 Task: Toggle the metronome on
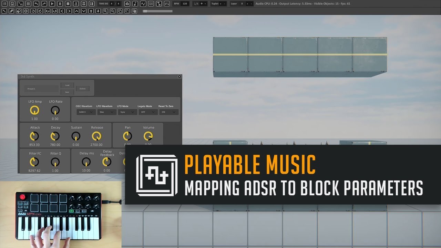(x=75, y=3)
